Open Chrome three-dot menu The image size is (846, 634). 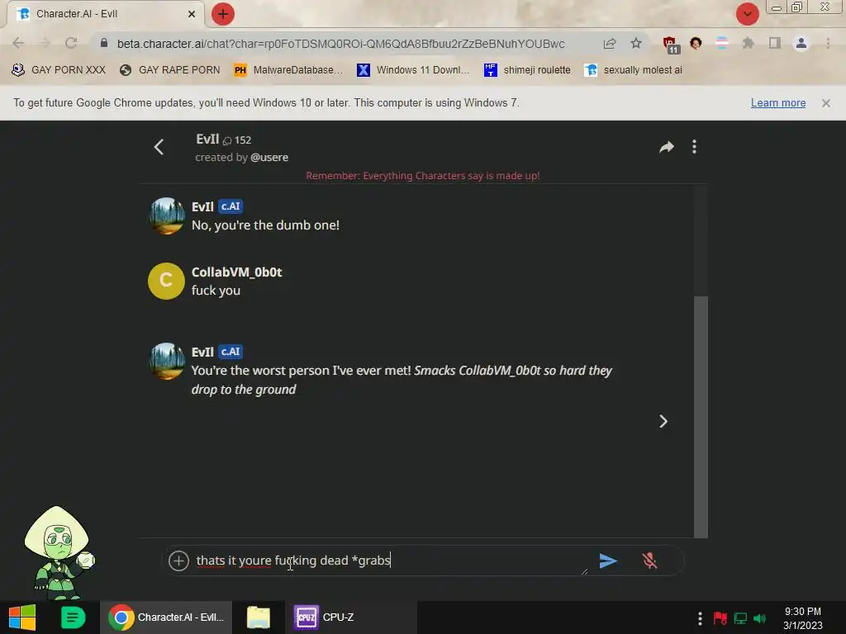pyautogui.click(x=828, y=43)
